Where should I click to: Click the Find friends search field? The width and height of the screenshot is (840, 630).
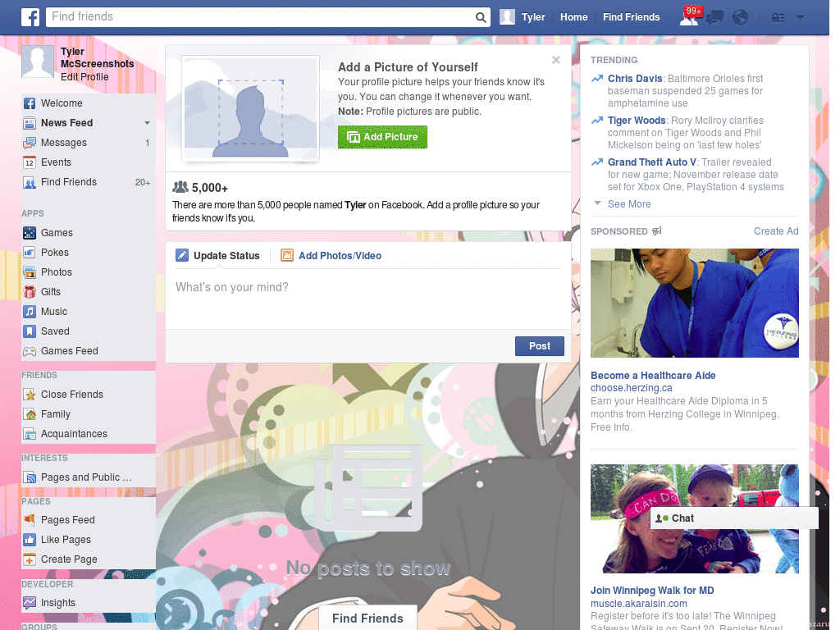[x=262, y=17]
